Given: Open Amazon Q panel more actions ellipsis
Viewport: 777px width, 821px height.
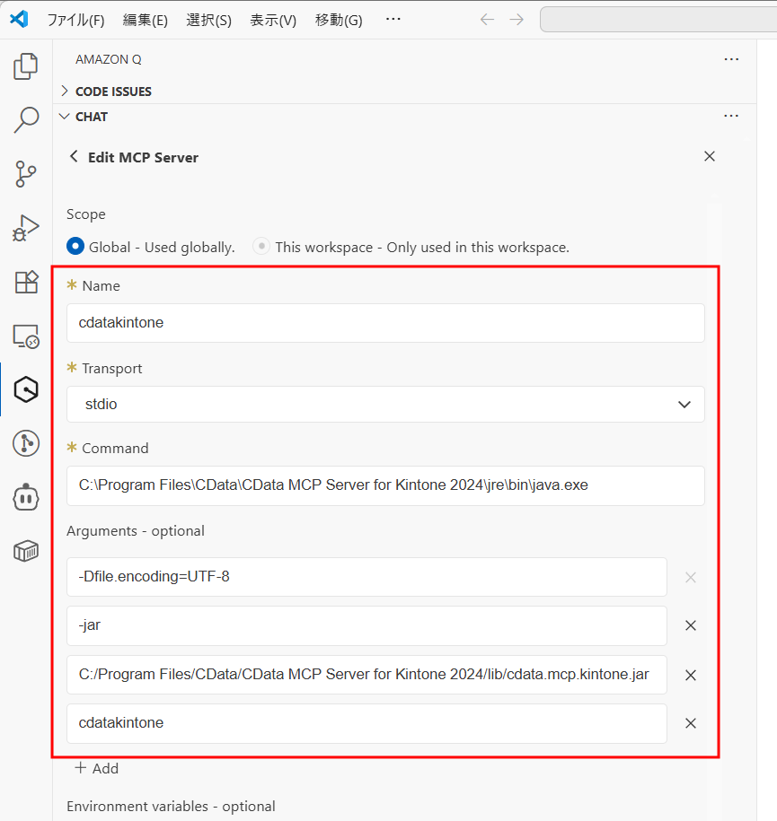Looking at the screenshot, I should coord(731,59).
